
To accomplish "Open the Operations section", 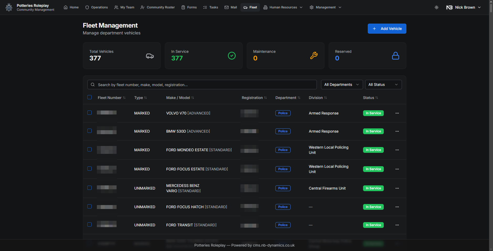I will tap(97, 7).
